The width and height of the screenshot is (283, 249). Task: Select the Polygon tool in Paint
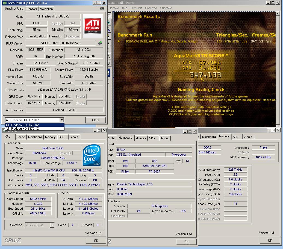(x=109, y=56)
